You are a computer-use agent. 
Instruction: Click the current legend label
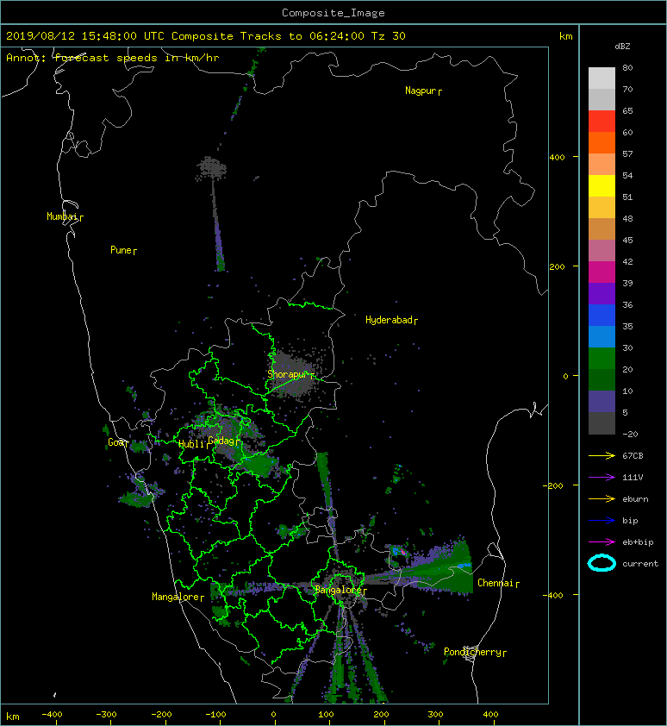point(640,564)
